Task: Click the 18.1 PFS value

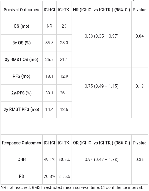Action: [x=49, y=76]
